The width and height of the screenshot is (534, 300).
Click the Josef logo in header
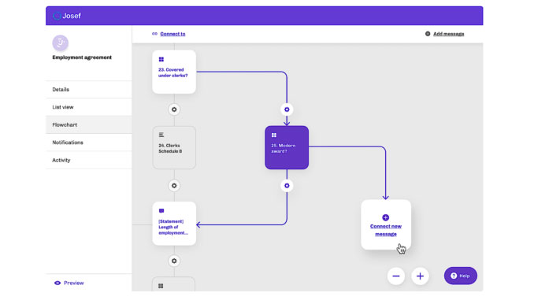coord(67,16)
